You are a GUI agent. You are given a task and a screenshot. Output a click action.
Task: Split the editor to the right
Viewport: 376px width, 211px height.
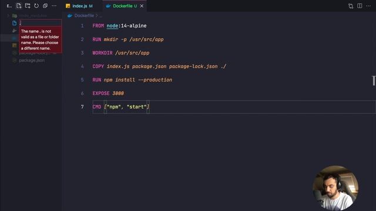point(360,6)
